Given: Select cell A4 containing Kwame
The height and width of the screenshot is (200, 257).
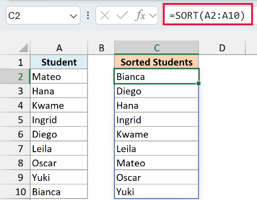Looking at the screenshot, I should tap(59, 105).
